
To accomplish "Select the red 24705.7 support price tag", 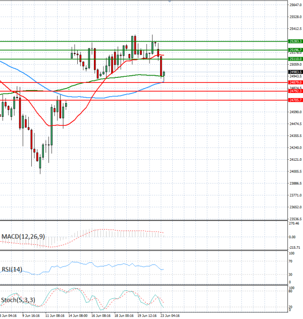I will click(x=295, y=100).
